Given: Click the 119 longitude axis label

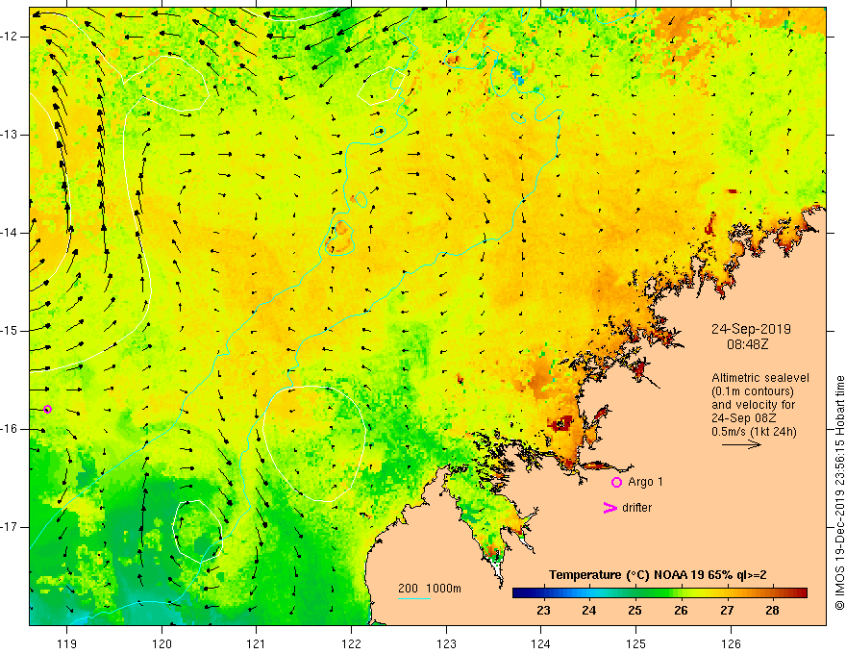Looking at the screenshot, I should coord(67,643).
